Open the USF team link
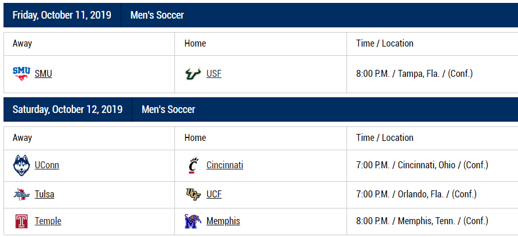The width and height of the screenshot is (518, 237). click(214, 74)
